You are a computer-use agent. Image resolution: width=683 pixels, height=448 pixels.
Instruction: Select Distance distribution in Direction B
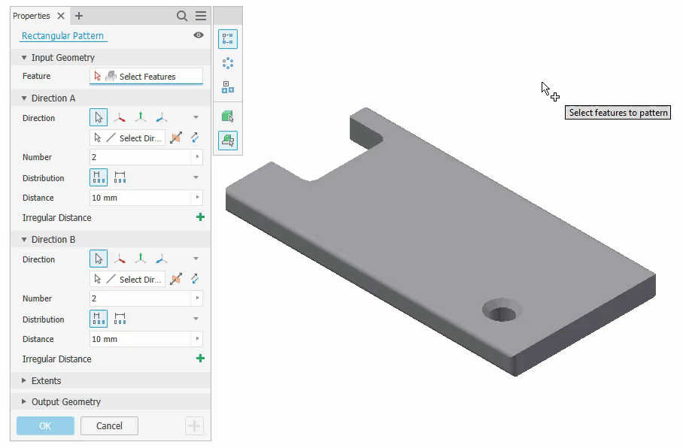pyautogui.click(x=120, y=319)
